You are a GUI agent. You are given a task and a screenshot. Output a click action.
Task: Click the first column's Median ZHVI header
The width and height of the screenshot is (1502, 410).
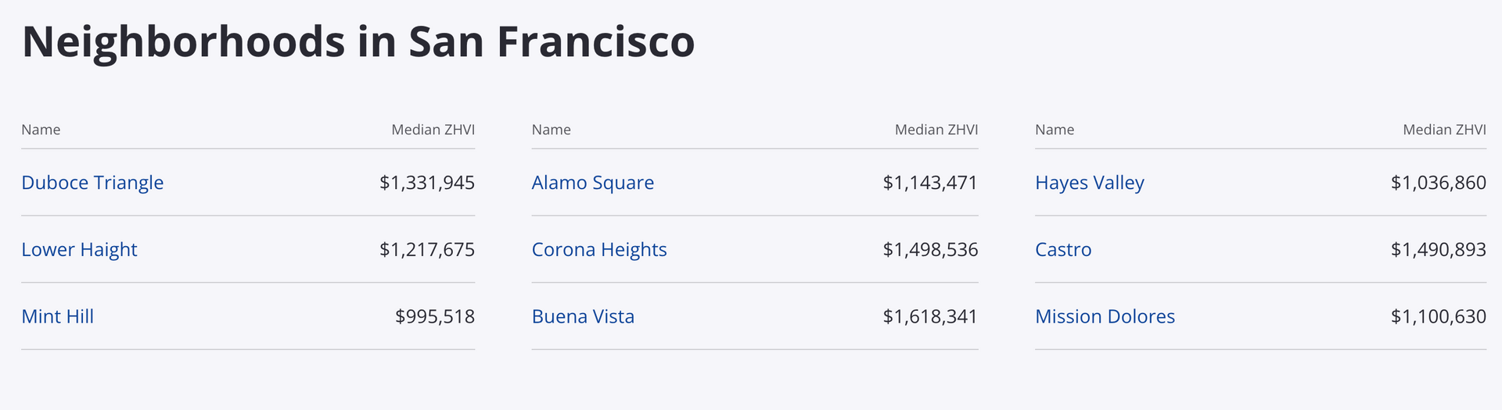click(x=433, y=130)
